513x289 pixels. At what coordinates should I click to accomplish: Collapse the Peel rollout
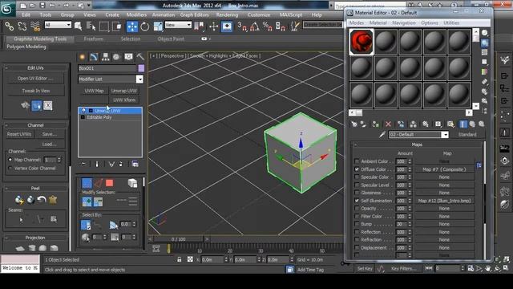(x=35, y=189)
